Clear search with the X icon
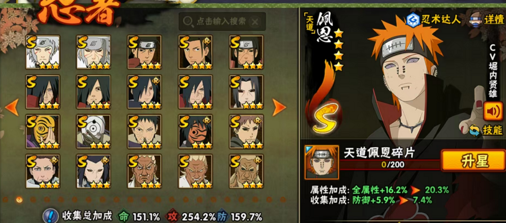The height and width of the screenshot is (223, 506). pyautogui.click(x=254, y=22)
